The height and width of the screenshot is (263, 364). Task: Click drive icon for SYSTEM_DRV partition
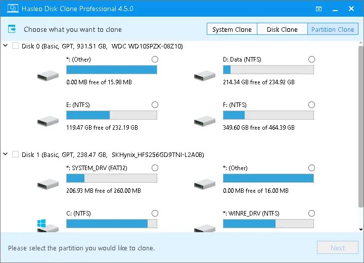pos(48,184)
